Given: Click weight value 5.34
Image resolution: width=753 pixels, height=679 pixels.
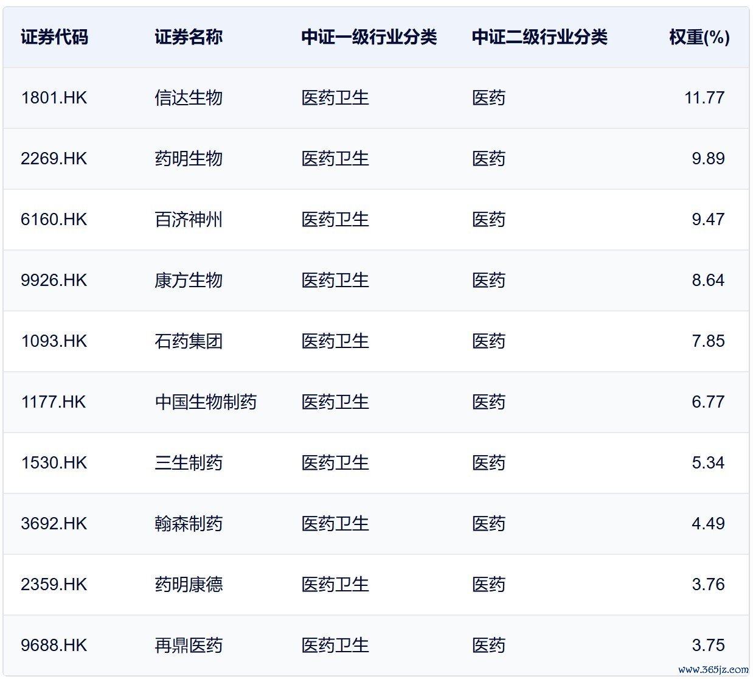Looking at the screenshot, I should pyautogui.click(x=708, y=463).
